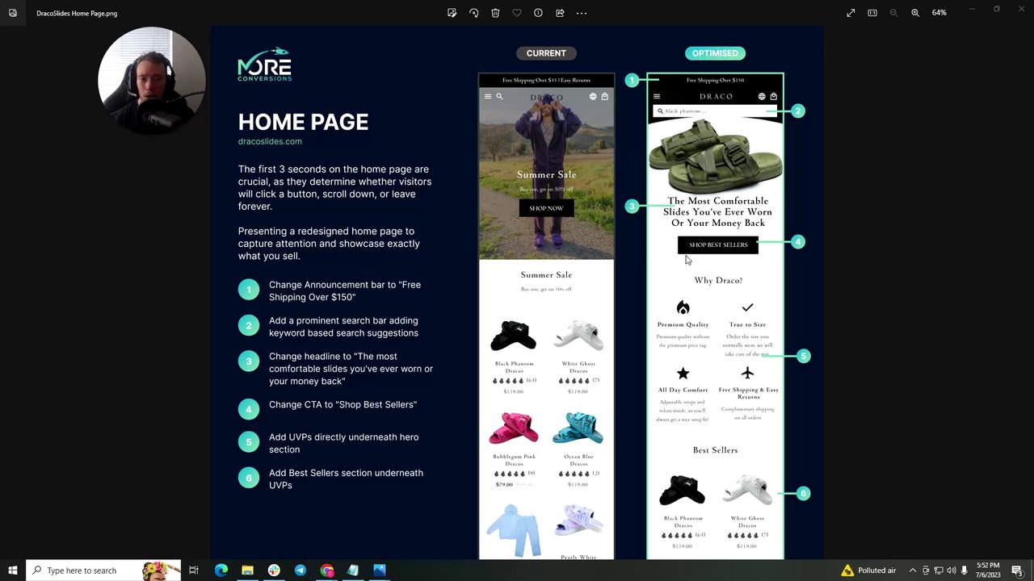Click the 64% zoom level value
Viewport: 1034px width, 581px height.
(x=939, y=13)
